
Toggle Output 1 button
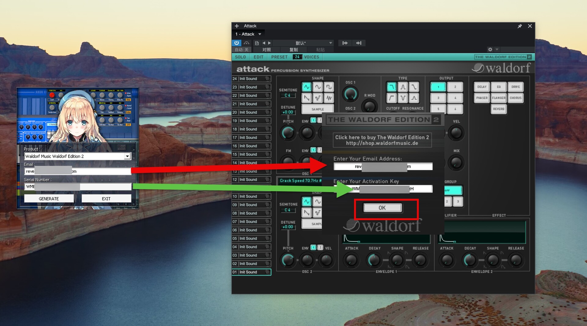coord(438,87)
